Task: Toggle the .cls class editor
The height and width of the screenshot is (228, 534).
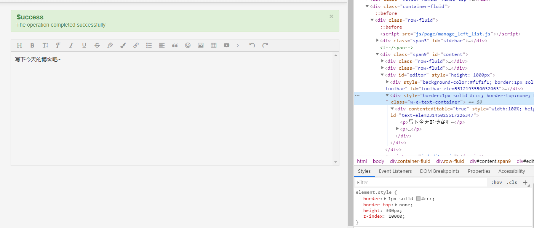Action: (x=512, y=182)
